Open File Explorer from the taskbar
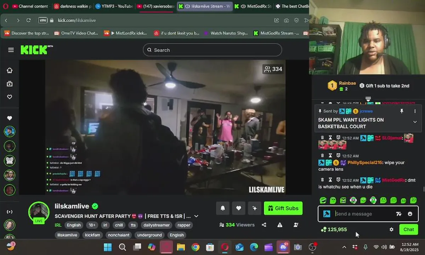 (181, 247)
